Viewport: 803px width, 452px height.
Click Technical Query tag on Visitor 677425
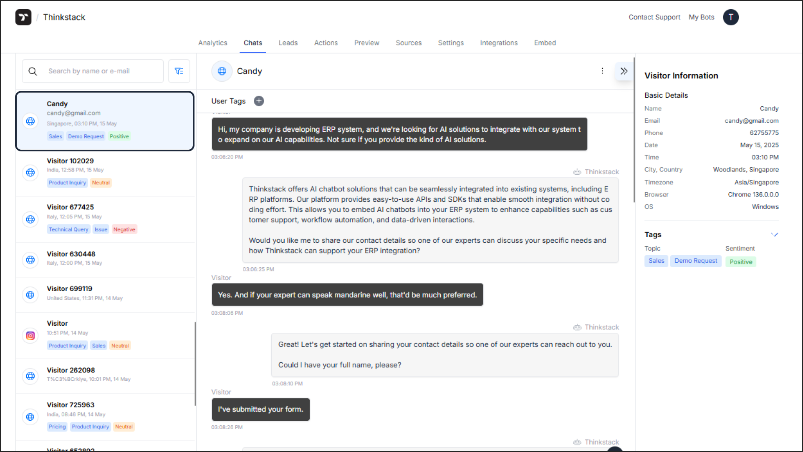pos(68,230)
